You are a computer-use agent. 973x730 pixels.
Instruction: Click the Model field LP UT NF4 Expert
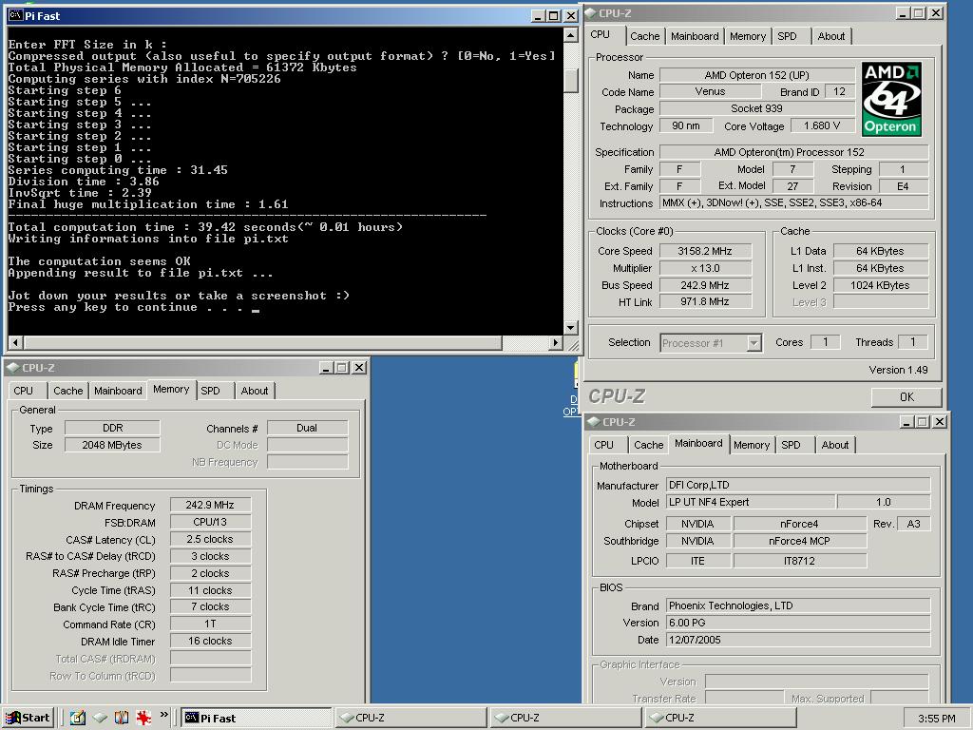tap(751, 502)
